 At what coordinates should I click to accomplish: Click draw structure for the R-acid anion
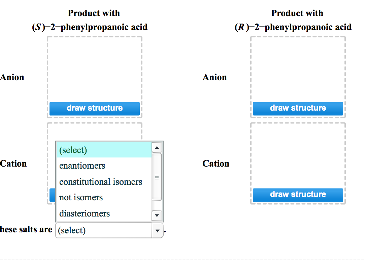(298, 109)
